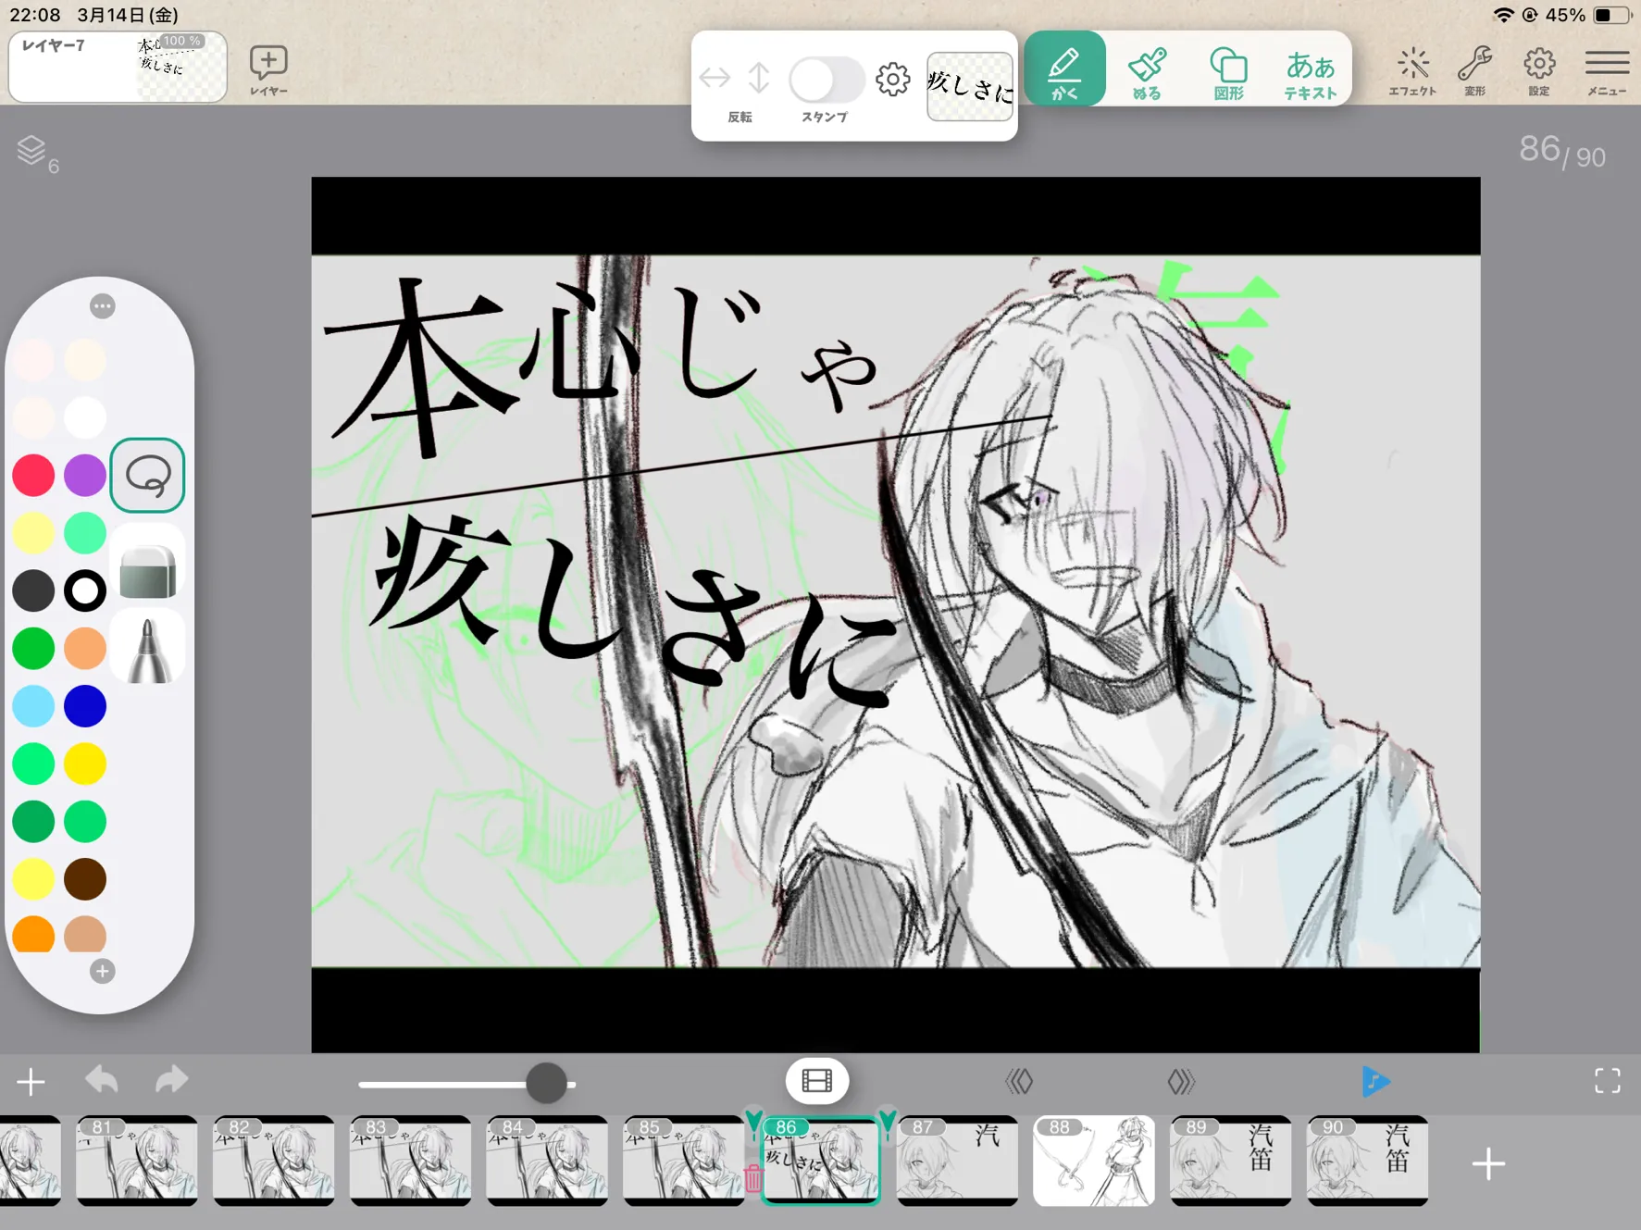
Task: Open the 変形 transform tool
Action: 1474,70
